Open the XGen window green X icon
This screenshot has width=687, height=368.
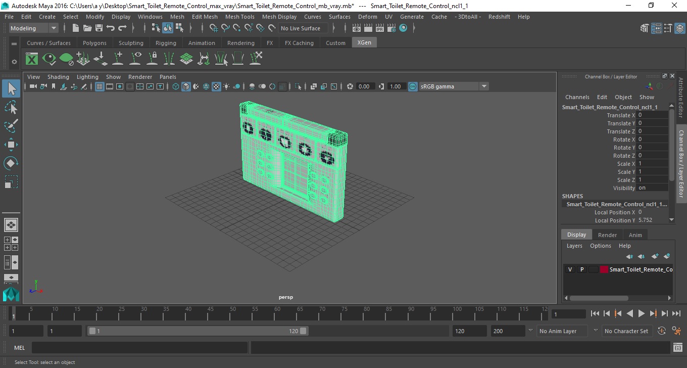(32, 59)
